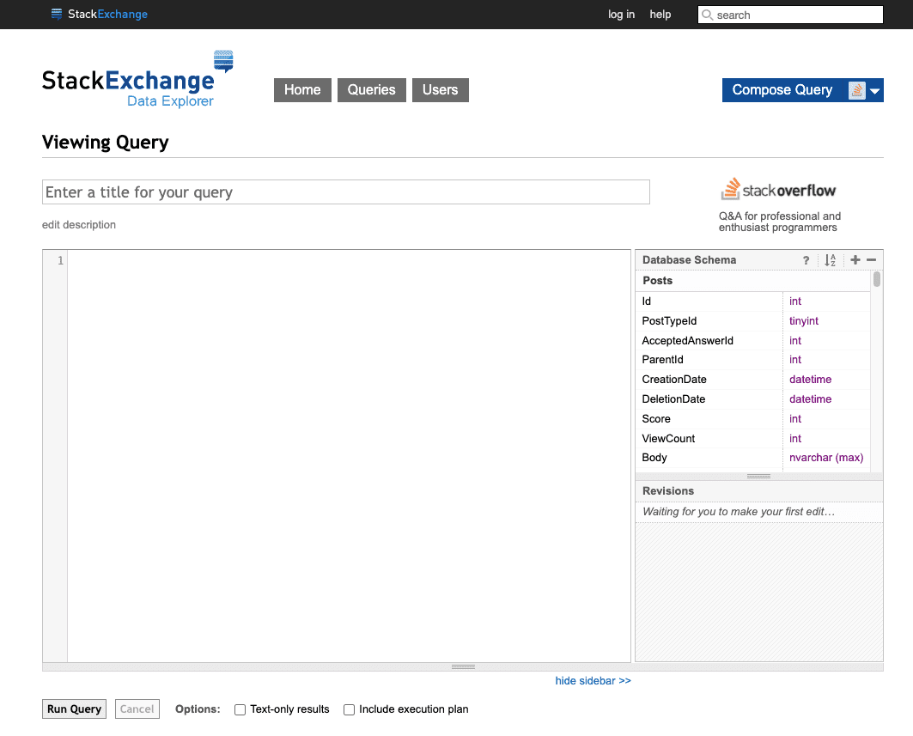Click into the top search box
Image resolution: width=913 pixels, height=736 pixels.
(x=791, y=15)
